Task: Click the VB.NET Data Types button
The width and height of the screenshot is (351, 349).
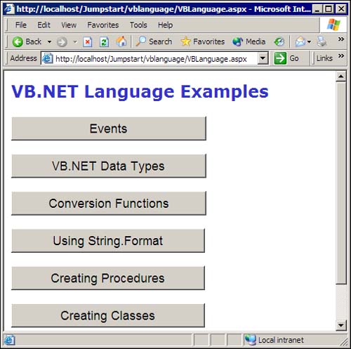Action: 109,166
